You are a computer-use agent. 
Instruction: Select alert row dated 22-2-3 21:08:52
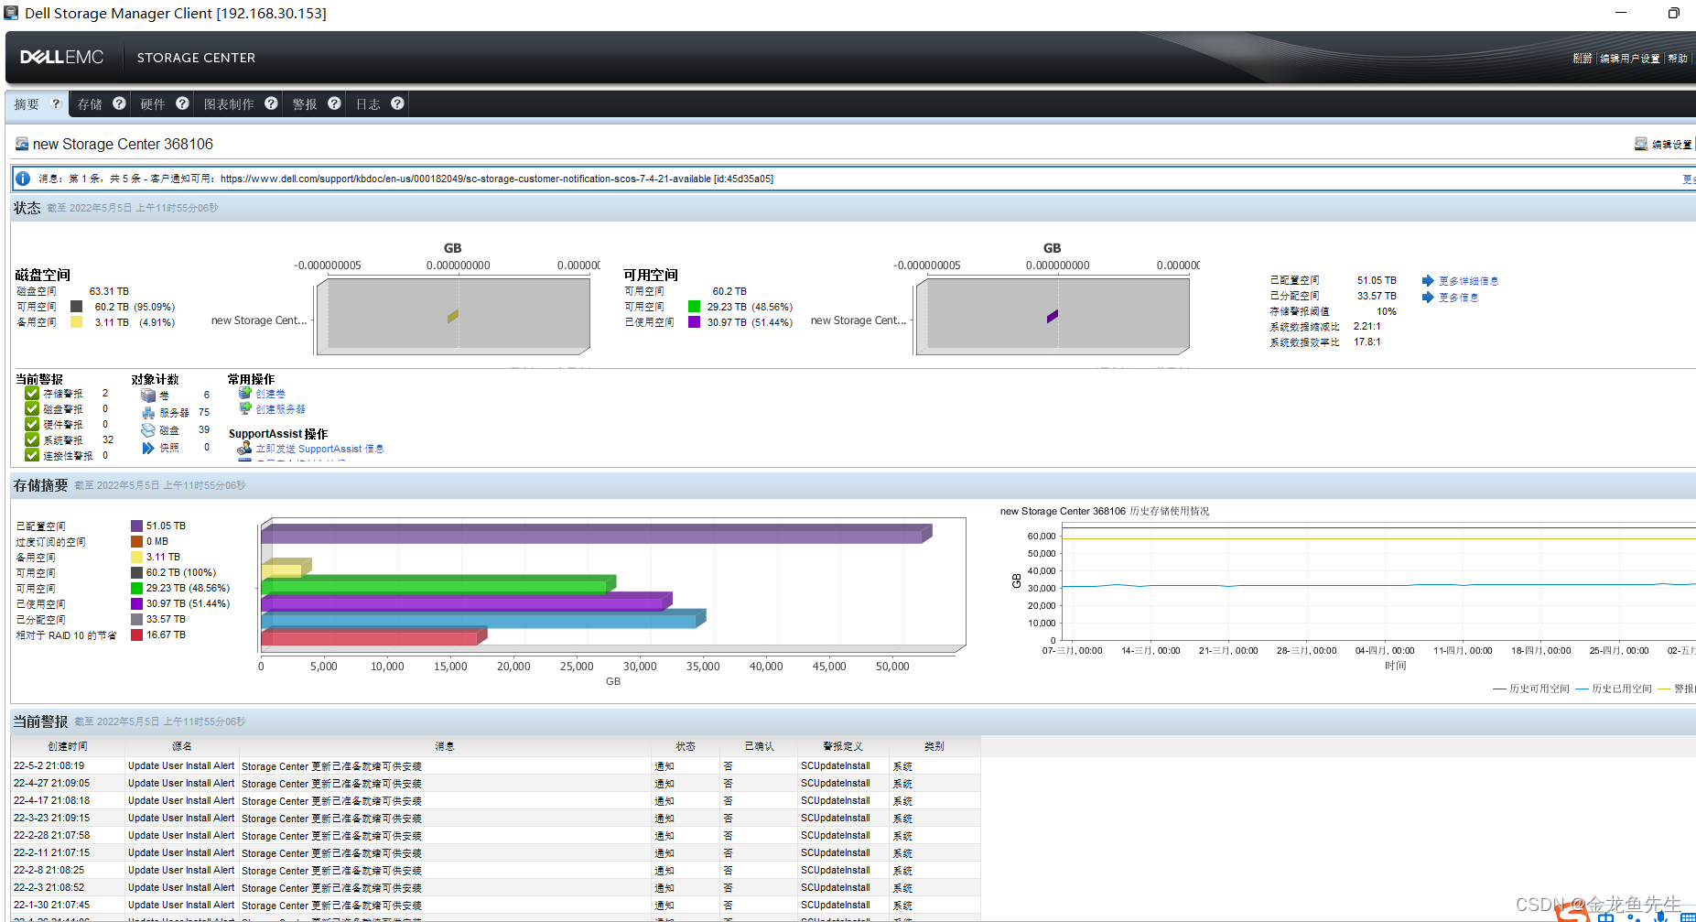point(495,888)
